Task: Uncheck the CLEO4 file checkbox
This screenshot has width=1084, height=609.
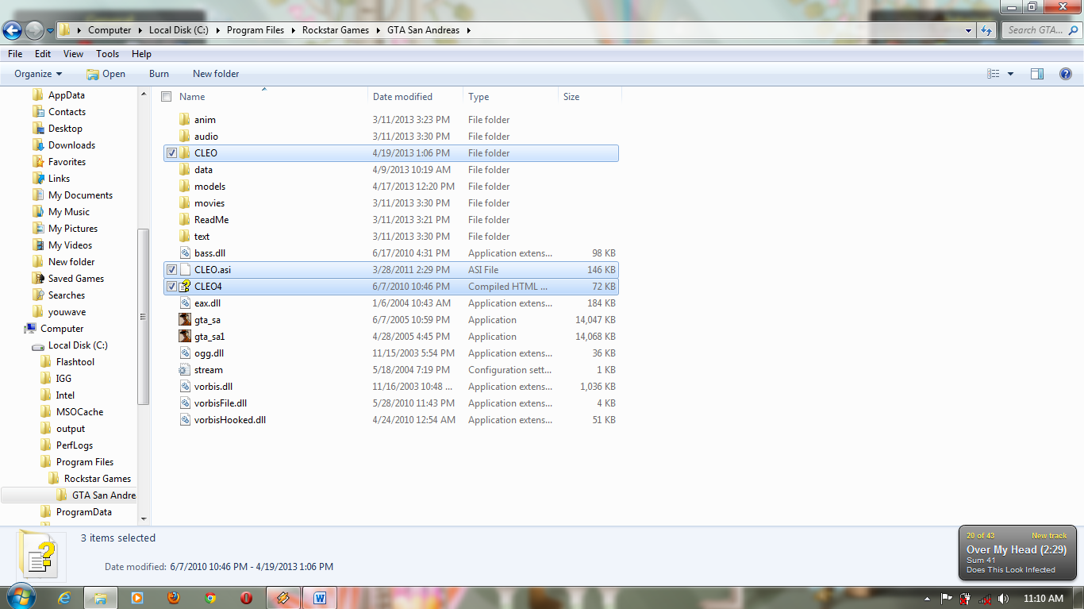Action: pos(172,287)
